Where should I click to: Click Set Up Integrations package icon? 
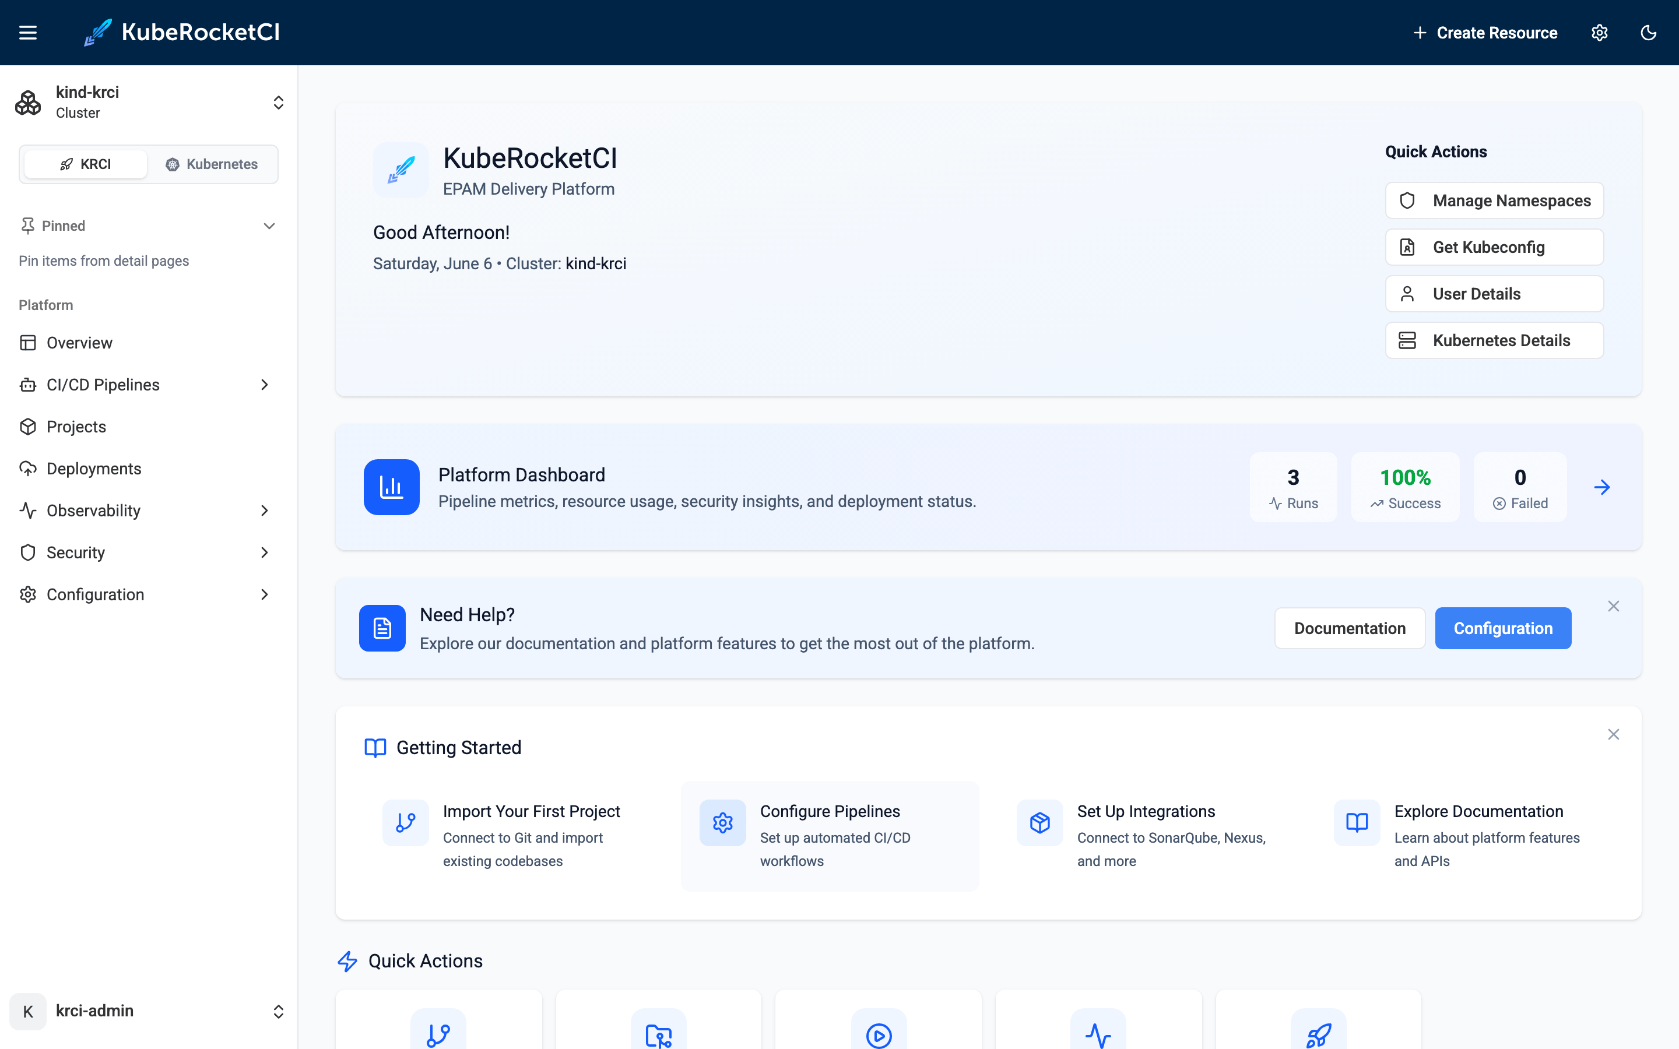click(1039, 823)
